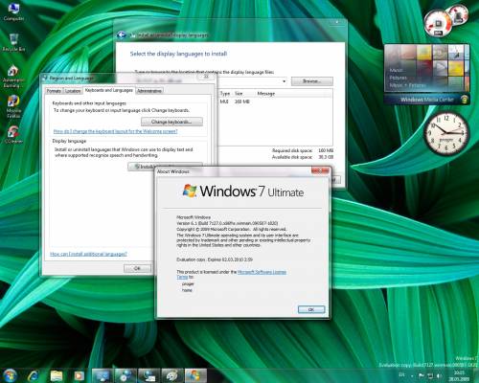Viewport: 479px width, 383px height.
Task: Launch the Mozilla Firefox desktop shortcut
Action: point(13,106)
